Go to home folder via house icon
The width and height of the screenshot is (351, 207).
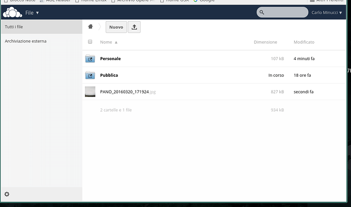91,26
